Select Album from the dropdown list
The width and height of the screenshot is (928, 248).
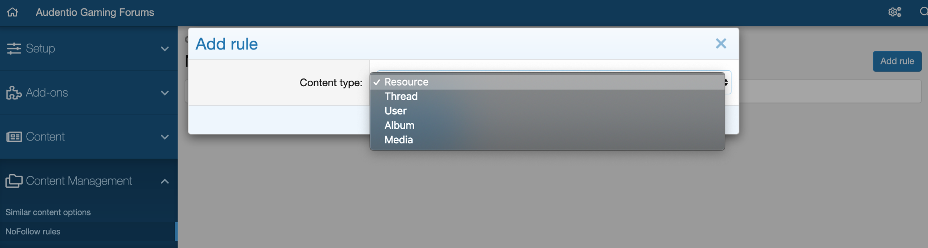399,126
